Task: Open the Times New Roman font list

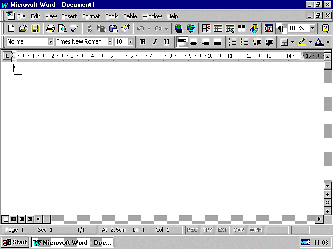Action: point(110,41)
